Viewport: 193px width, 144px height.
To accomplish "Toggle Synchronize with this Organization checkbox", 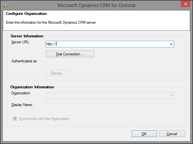I will [15, 118].
